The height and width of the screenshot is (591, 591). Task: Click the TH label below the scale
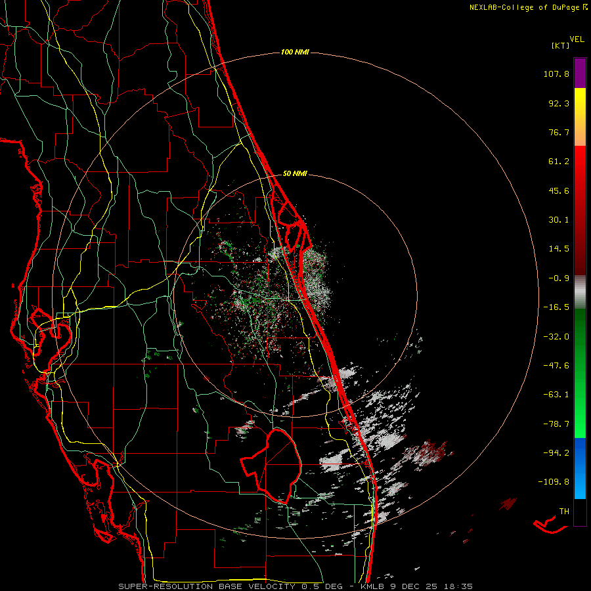[x=564, y=512]
